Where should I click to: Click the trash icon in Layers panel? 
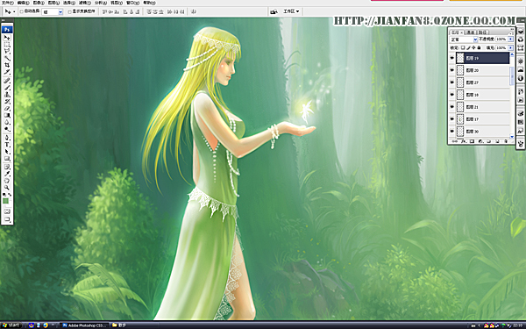click(506, 141)
